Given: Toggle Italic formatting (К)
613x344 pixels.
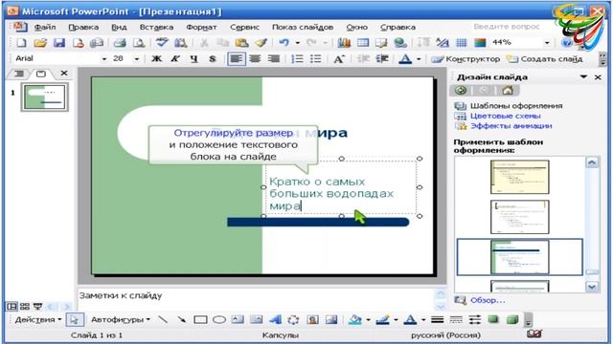Looking at the screenshot, I should pyautogui.click(x=175, y=59).
